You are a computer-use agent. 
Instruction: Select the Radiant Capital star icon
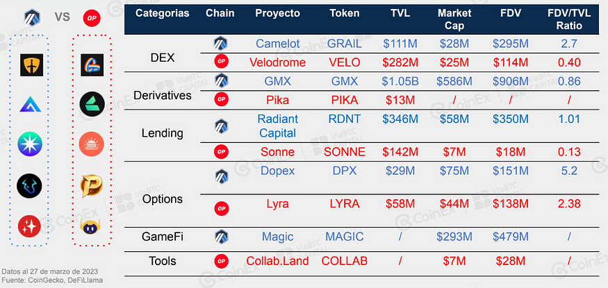click(x=30, y=144)
